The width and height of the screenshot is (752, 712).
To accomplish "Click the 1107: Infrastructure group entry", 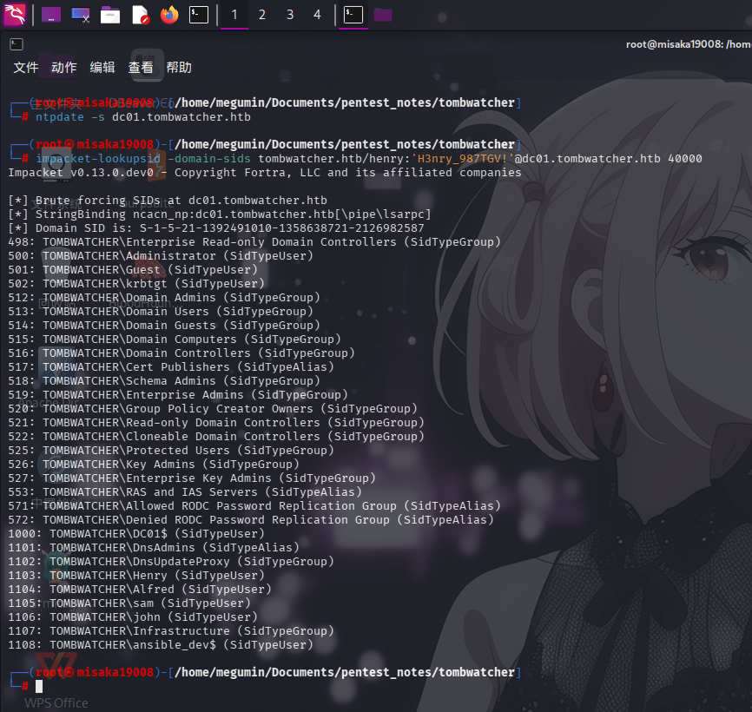I will coord(171,631).
